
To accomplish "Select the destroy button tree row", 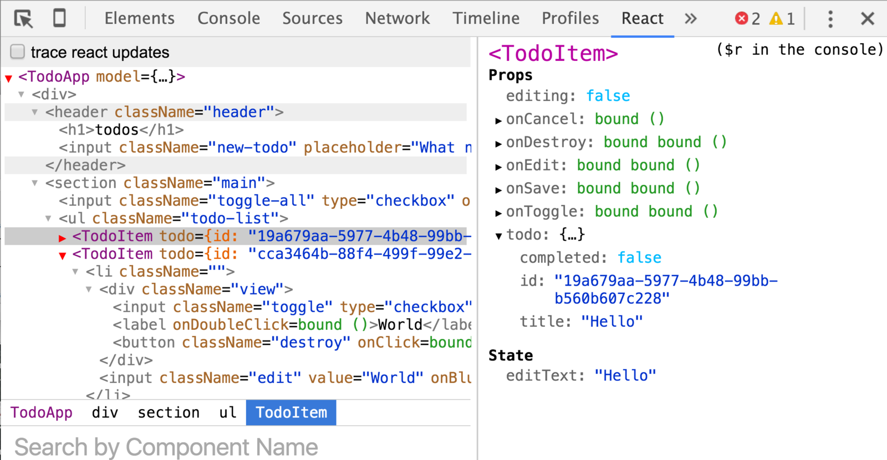I will tap(236, 342).
